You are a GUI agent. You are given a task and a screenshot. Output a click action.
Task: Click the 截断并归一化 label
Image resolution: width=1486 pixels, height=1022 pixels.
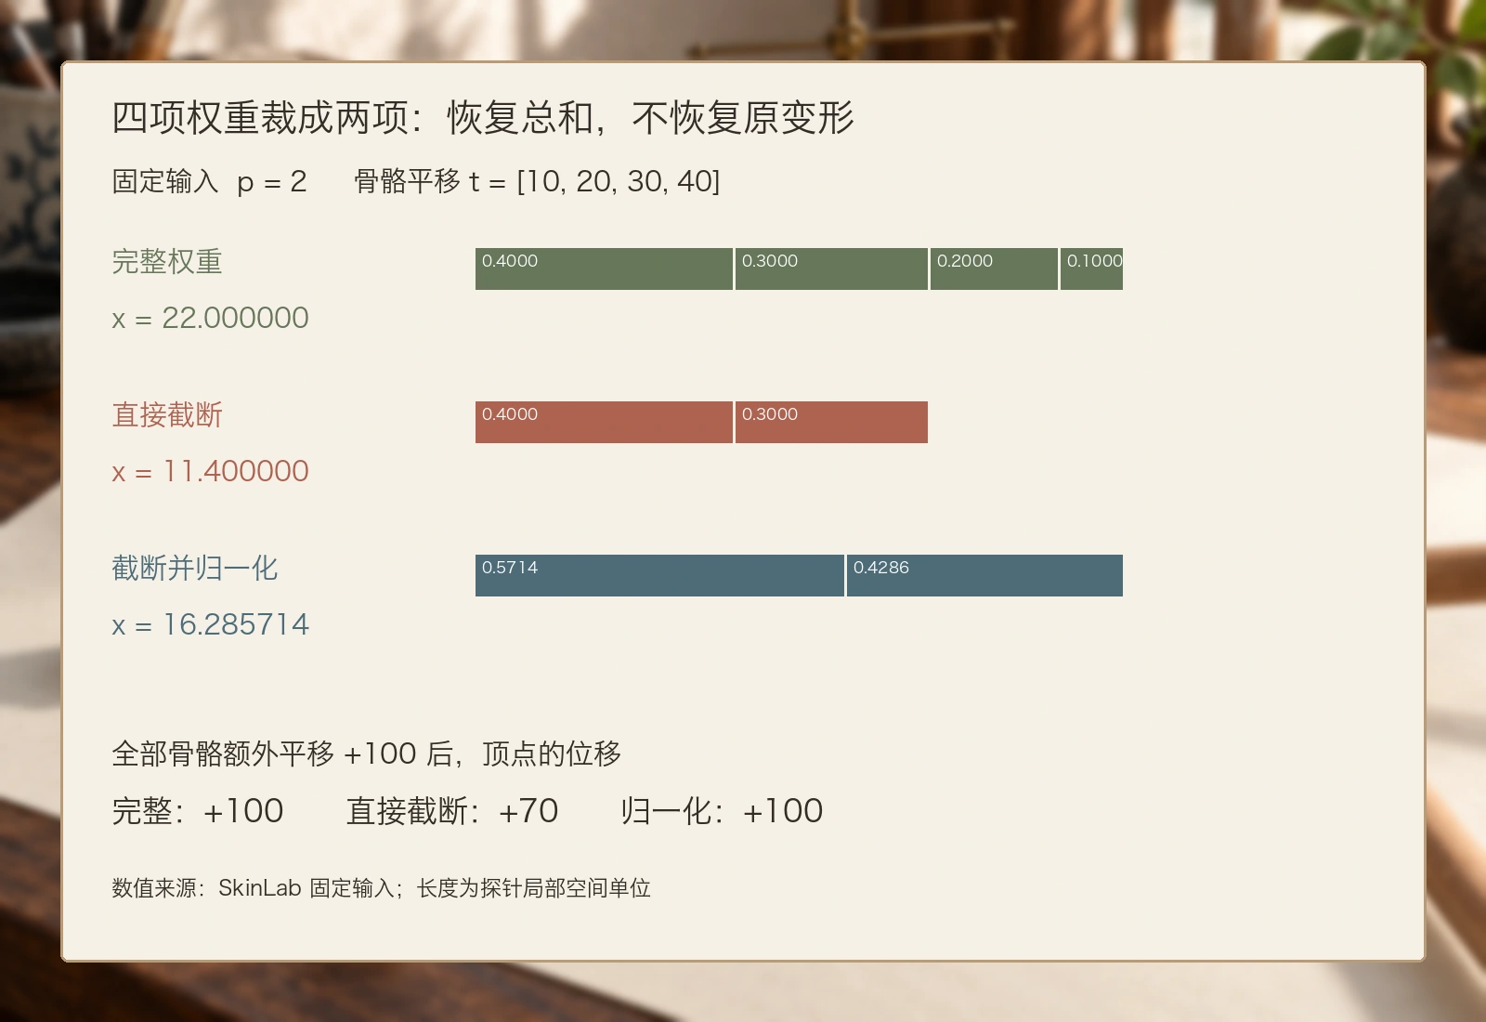click(195, 569)
